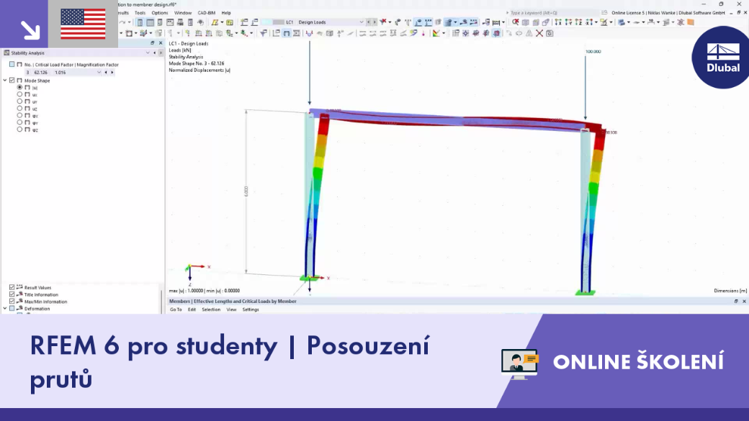Viewport: 749px width, 421px height.
Task: Click the funnel filter icon in second row
Action: [x=263, y=33]
